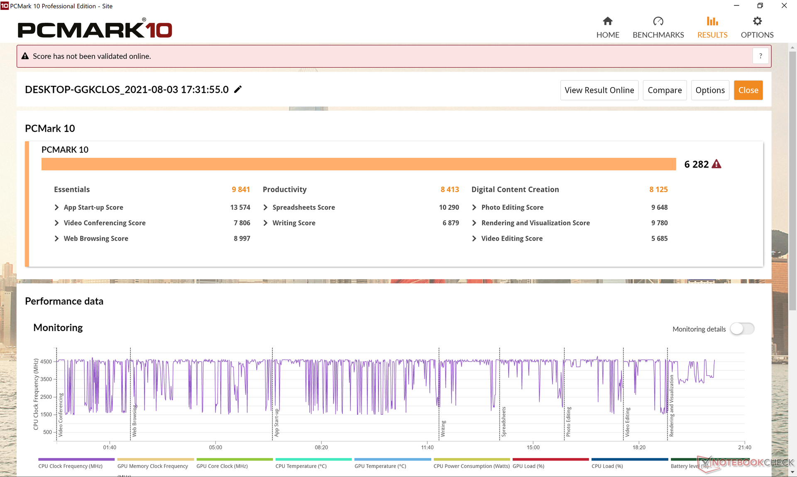Click the GPU Load legend color bar
The image size is (797, 477).
(x=550, y=459)
